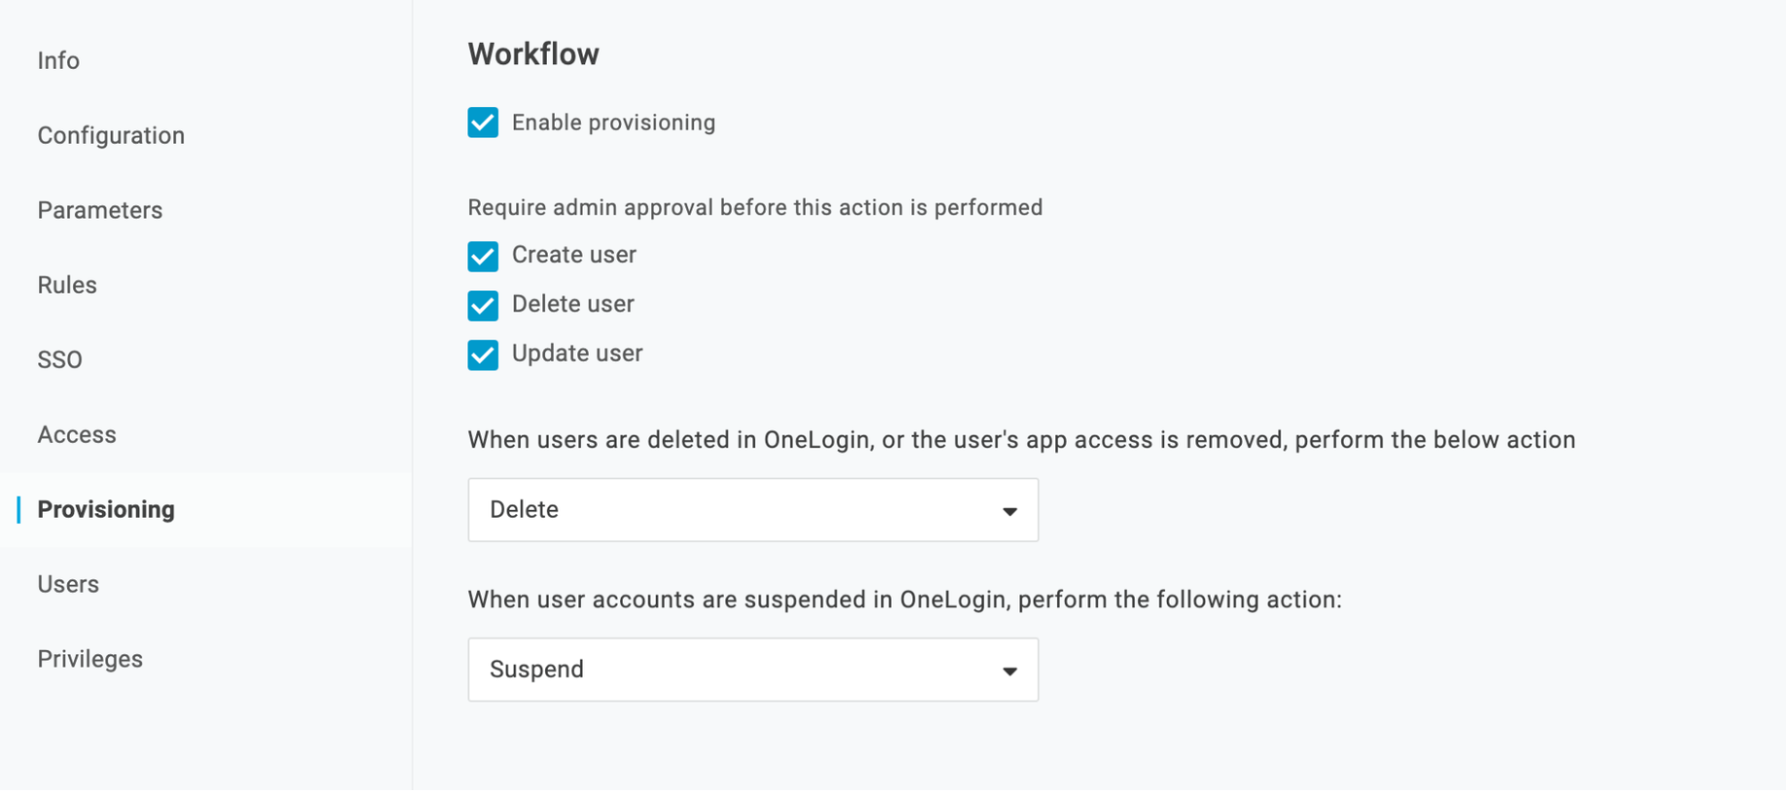Toggle the Update user approval checkbox
Screen dimensions: 1786x791
coord(482,354)
